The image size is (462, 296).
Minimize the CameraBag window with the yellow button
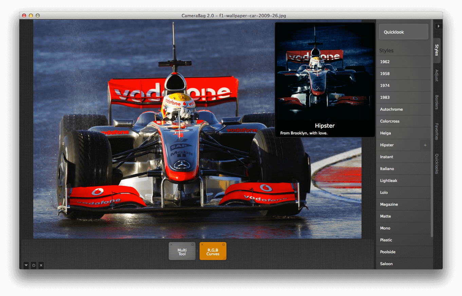pyautogui.click(x=31, y=16)
